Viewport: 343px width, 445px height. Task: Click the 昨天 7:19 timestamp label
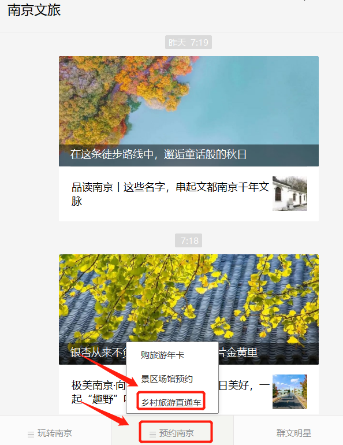188,43
